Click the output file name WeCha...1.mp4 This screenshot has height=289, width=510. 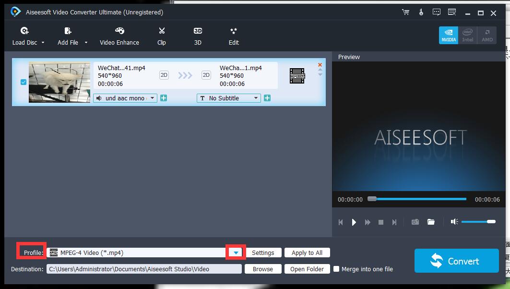241,68
